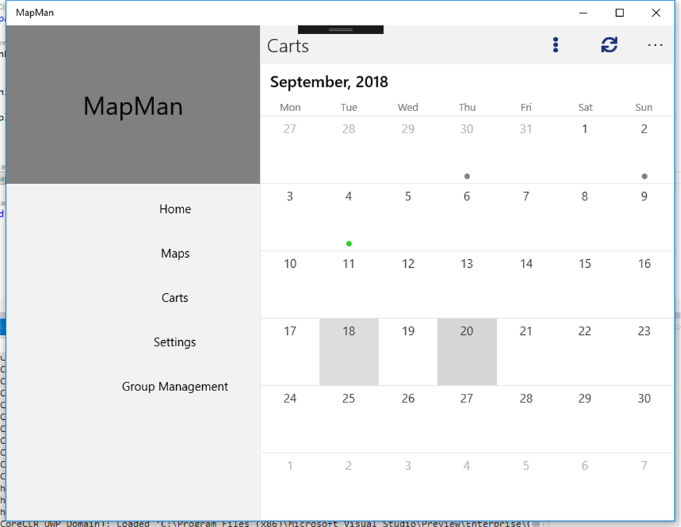The height and width of the screenshot is (527, 681).
Task: Click the Thu weekday column header
Action: tap(467, 107)
